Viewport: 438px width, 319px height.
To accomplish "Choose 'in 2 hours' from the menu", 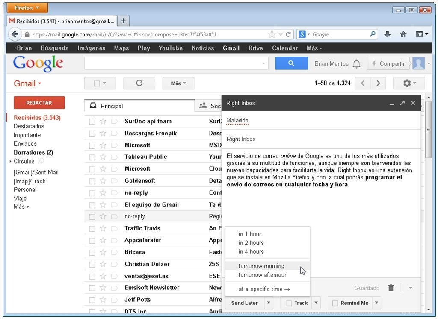I will tap(268, 243).
